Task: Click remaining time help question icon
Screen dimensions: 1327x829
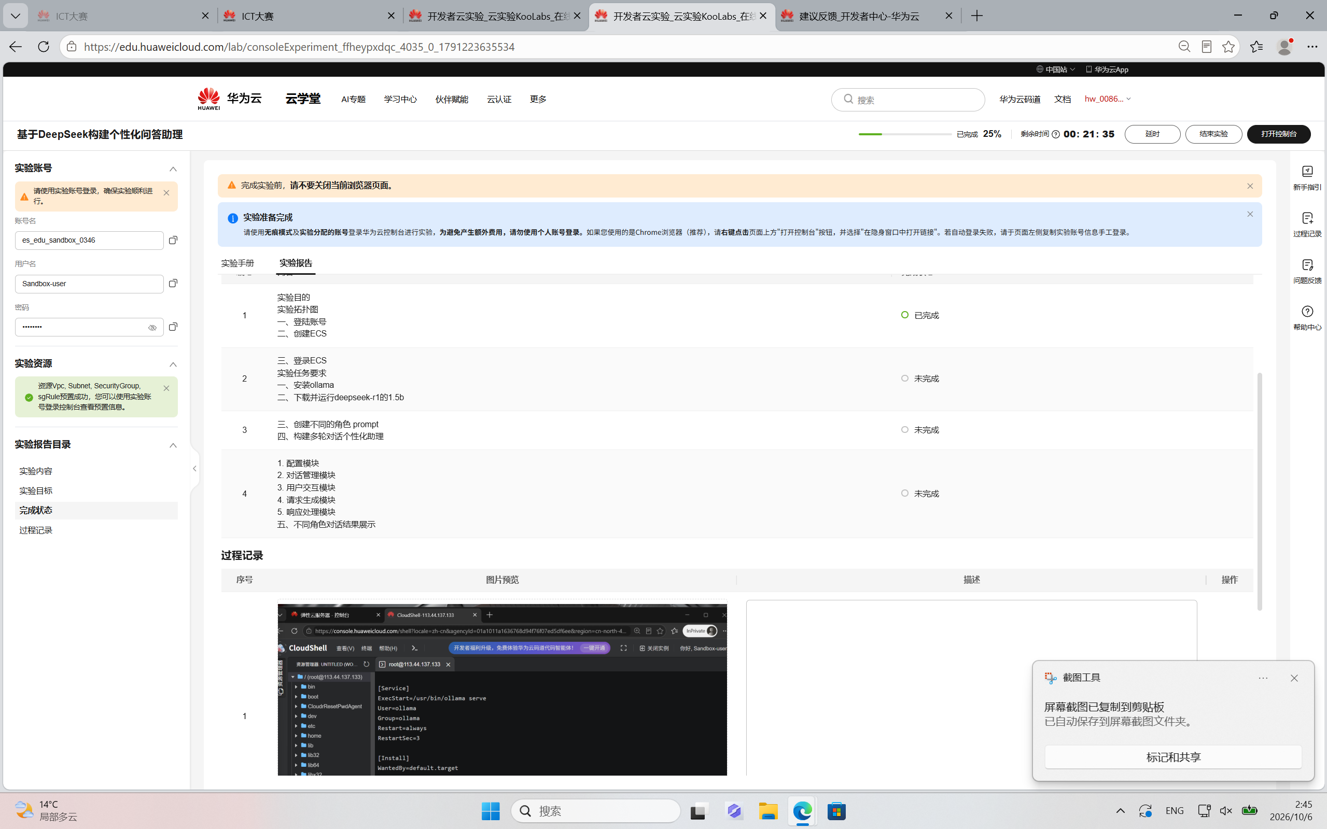Action: coord(1056,134)
